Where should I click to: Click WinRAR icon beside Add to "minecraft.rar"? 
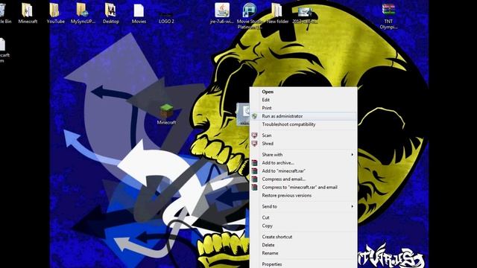255,171
